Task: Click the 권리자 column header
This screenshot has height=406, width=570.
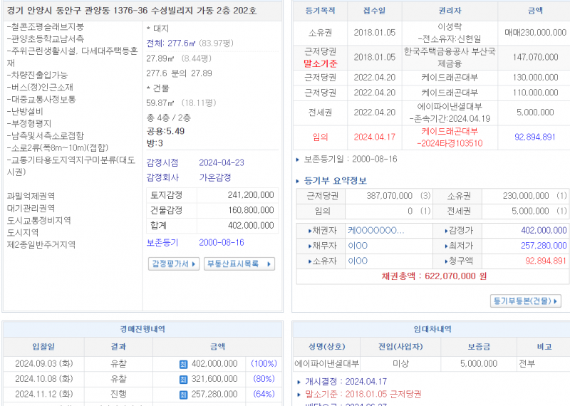Action: [450, 11]
